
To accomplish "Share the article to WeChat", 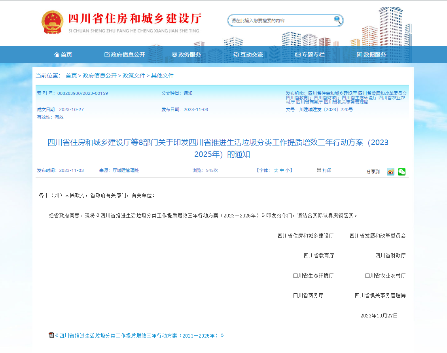I will point(401,172).
